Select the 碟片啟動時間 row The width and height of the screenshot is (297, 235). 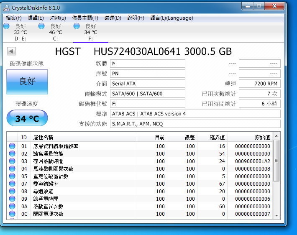pyautogui.click(x=140, y=161)
